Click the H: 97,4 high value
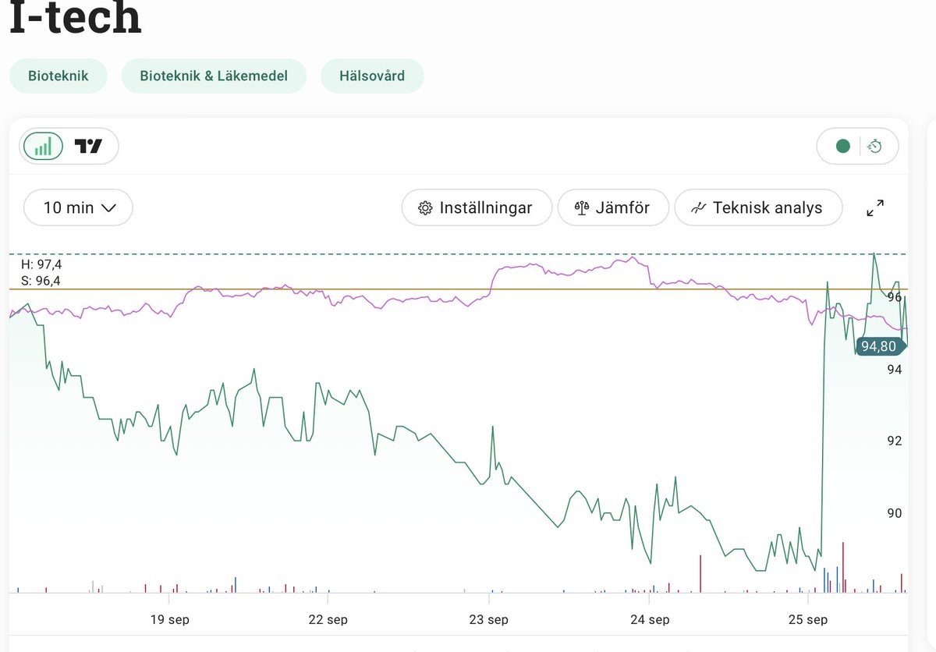Screen dimensions: 936x652 point(41,265)
